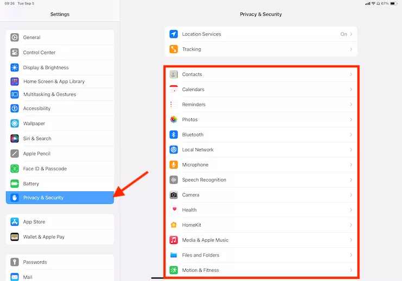Open the Siri & Search icon
The height and width of the screenshot is (281, 402).
(15, 138)
